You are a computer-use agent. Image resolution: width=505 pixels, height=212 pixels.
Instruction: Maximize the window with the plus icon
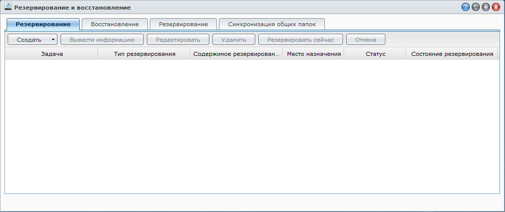pyautogui.click(x=485, y=8)
